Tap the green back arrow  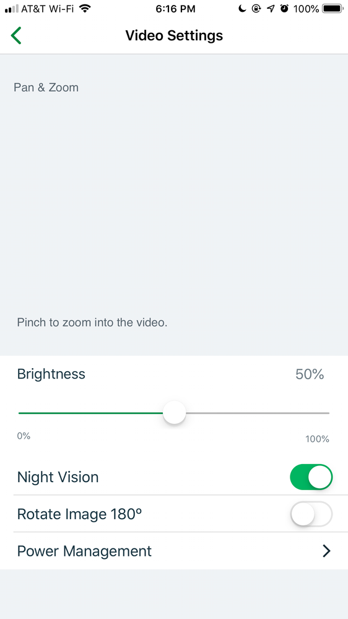[15, 35]
